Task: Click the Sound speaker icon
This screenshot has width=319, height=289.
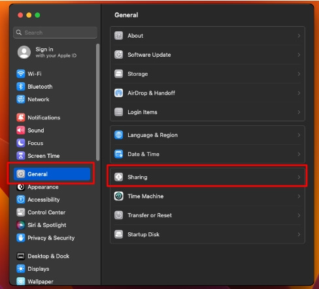Action: coord(21,130)
